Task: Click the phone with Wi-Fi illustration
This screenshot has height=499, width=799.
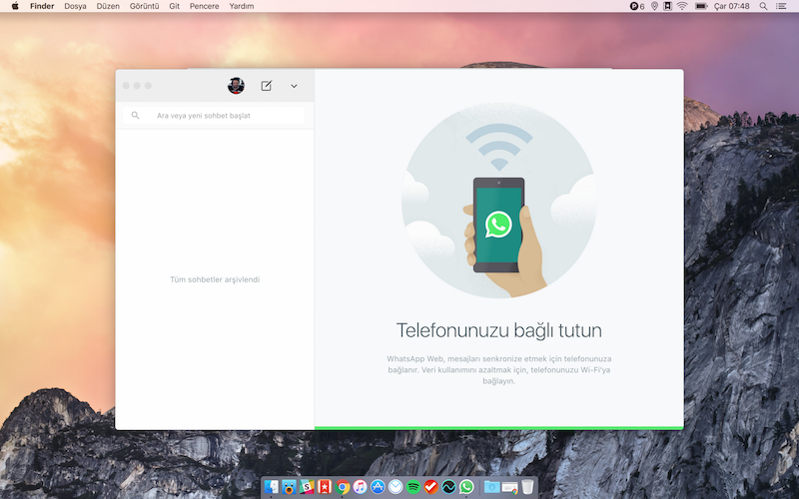Action: tap(498, 201)
